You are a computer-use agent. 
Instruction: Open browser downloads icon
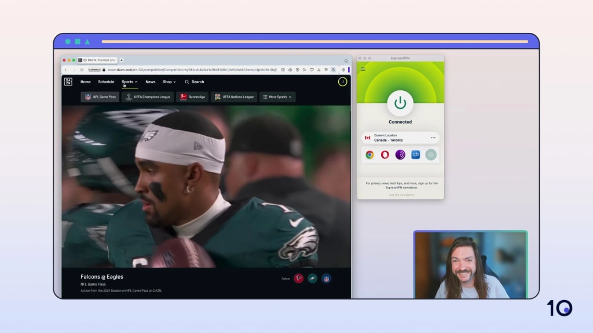pos(319,70)
